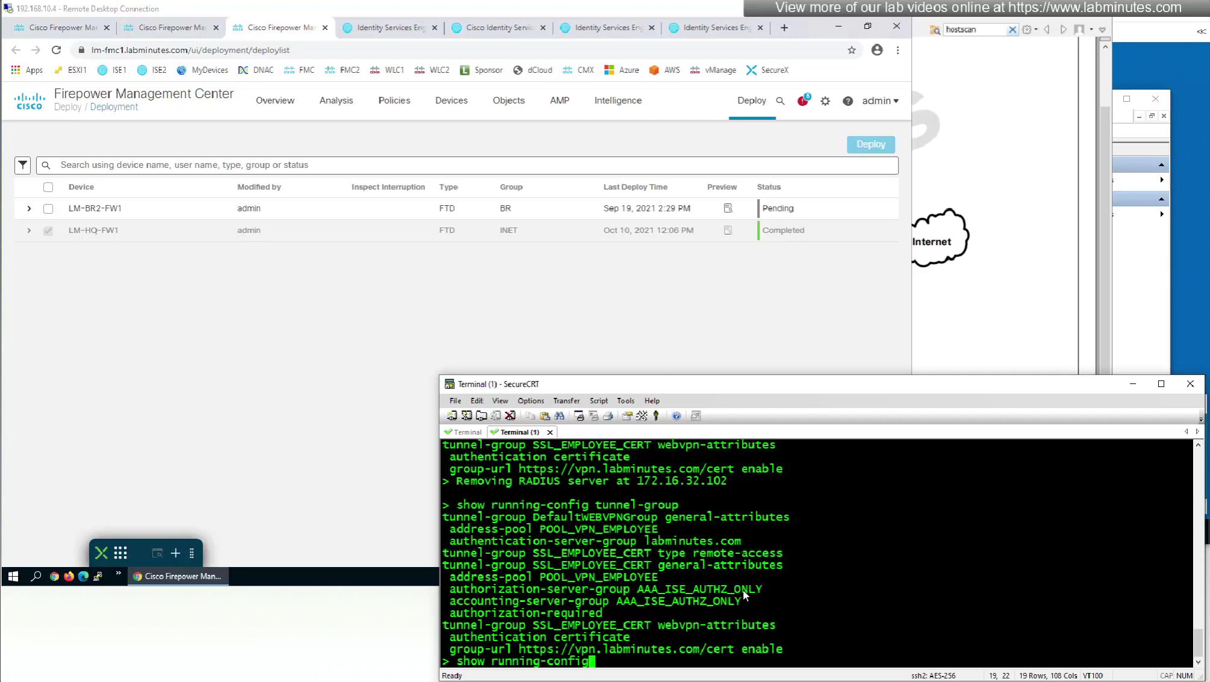Click the Deployment breadcrumb link
The image size is (1210, 682).
coord(114,107)
